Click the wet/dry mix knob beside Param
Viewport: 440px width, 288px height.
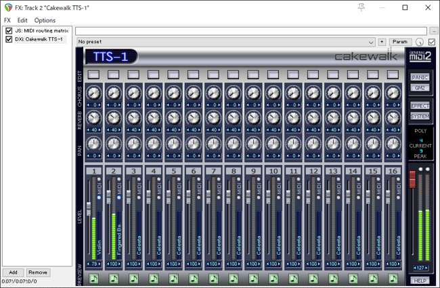(420, 42)
